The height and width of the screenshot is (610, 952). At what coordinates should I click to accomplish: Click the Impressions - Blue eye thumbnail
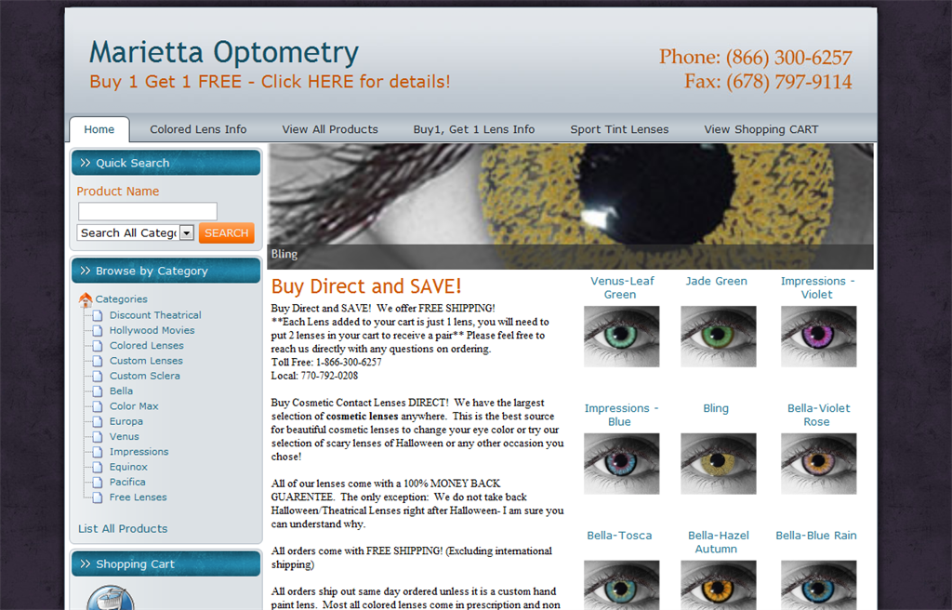[x=621, y=463]
